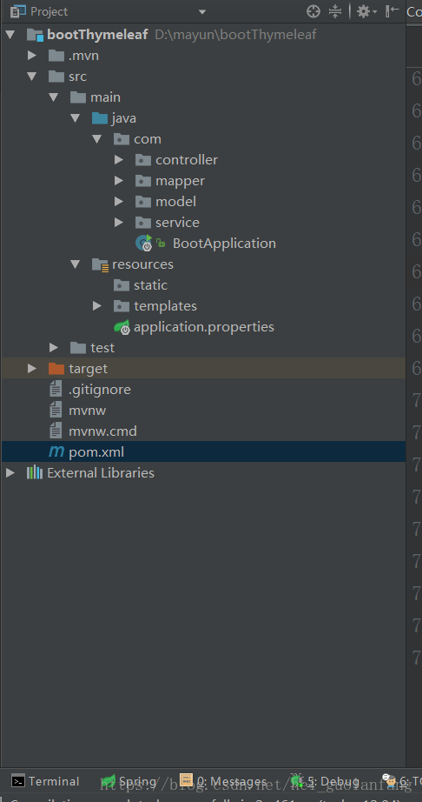
Task: Select the mvnw.cmd file
Action: [x=102, y=431]
